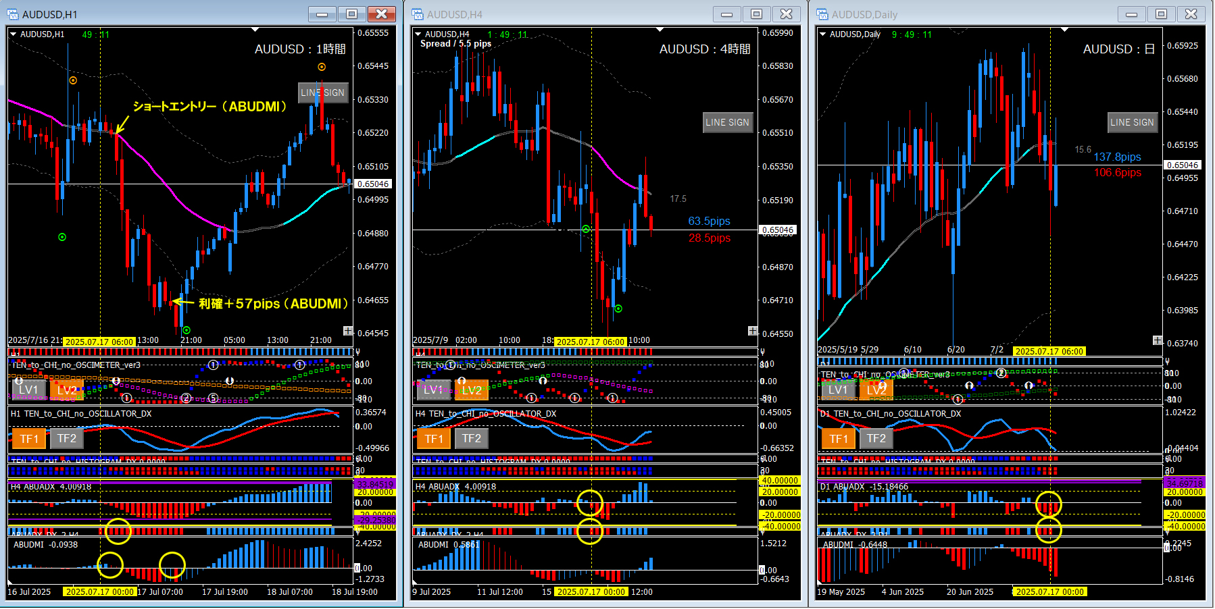Click the plus icon in the H1 chart
This screenshot has height=609, width=1215.
point(348,331)
